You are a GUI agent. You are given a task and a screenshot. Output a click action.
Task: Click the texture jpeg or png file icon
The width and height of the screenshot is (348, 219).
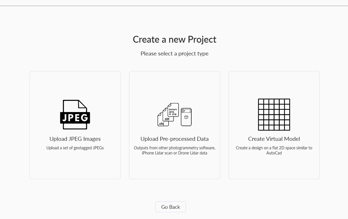point(173,110)
